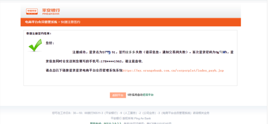
Task: Click the 注册成功 registration success text
Action: [x=79, y=52]
